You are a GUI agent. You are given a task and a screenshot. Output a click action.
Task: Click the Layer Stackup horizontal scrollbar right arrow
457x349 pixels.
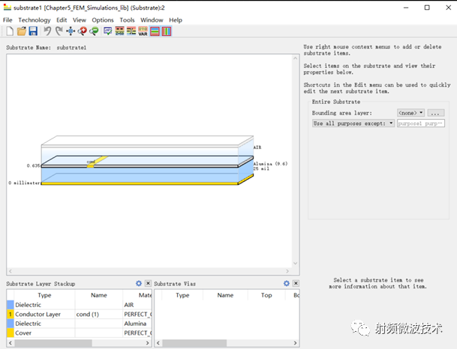(148, 343)
